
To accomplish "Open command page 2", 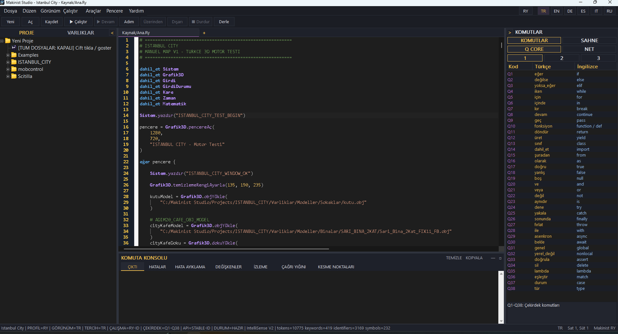I will click(562, 58).
